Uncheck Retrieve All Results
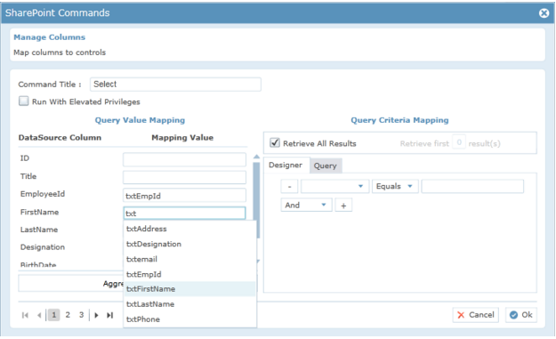The image size is (556, 339). [275, 143]
